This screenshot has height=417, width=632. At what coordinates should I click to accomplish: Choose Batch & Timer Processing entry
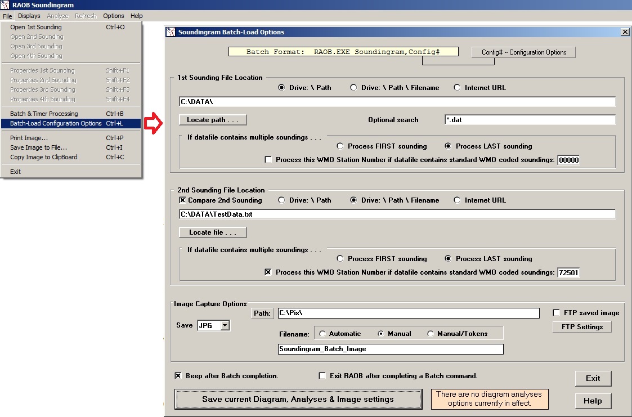[x=71, y=114]
